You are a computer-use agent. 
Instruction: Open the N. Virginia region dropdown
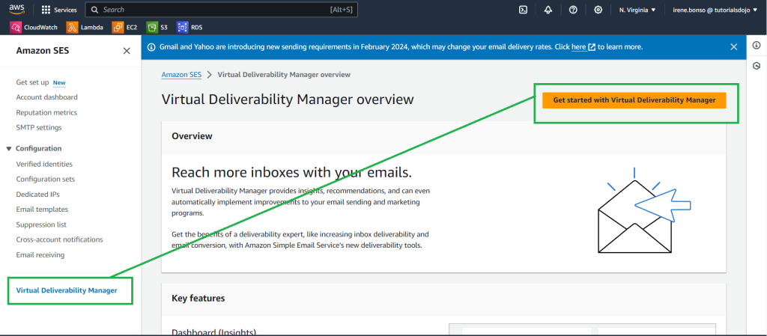(x=637, y=10)
